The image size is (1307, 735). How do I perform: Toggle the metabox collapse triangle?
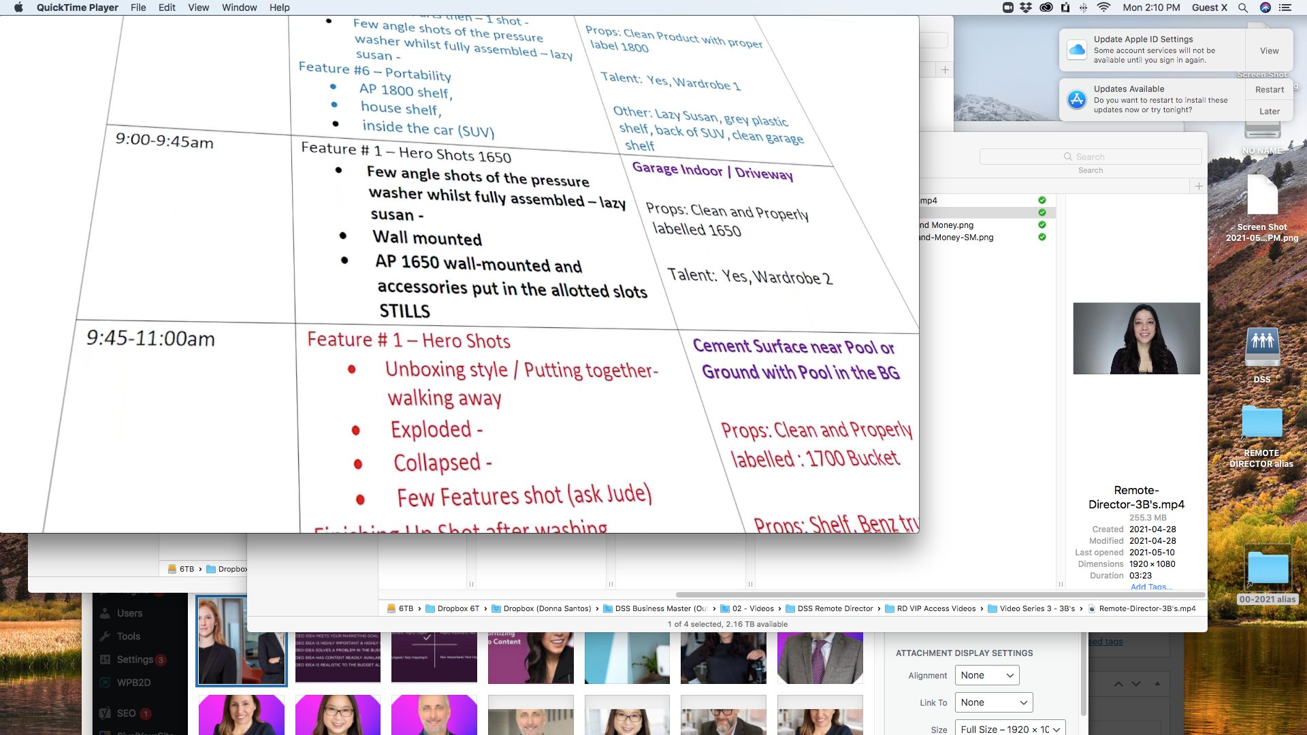coord(1157,683)
